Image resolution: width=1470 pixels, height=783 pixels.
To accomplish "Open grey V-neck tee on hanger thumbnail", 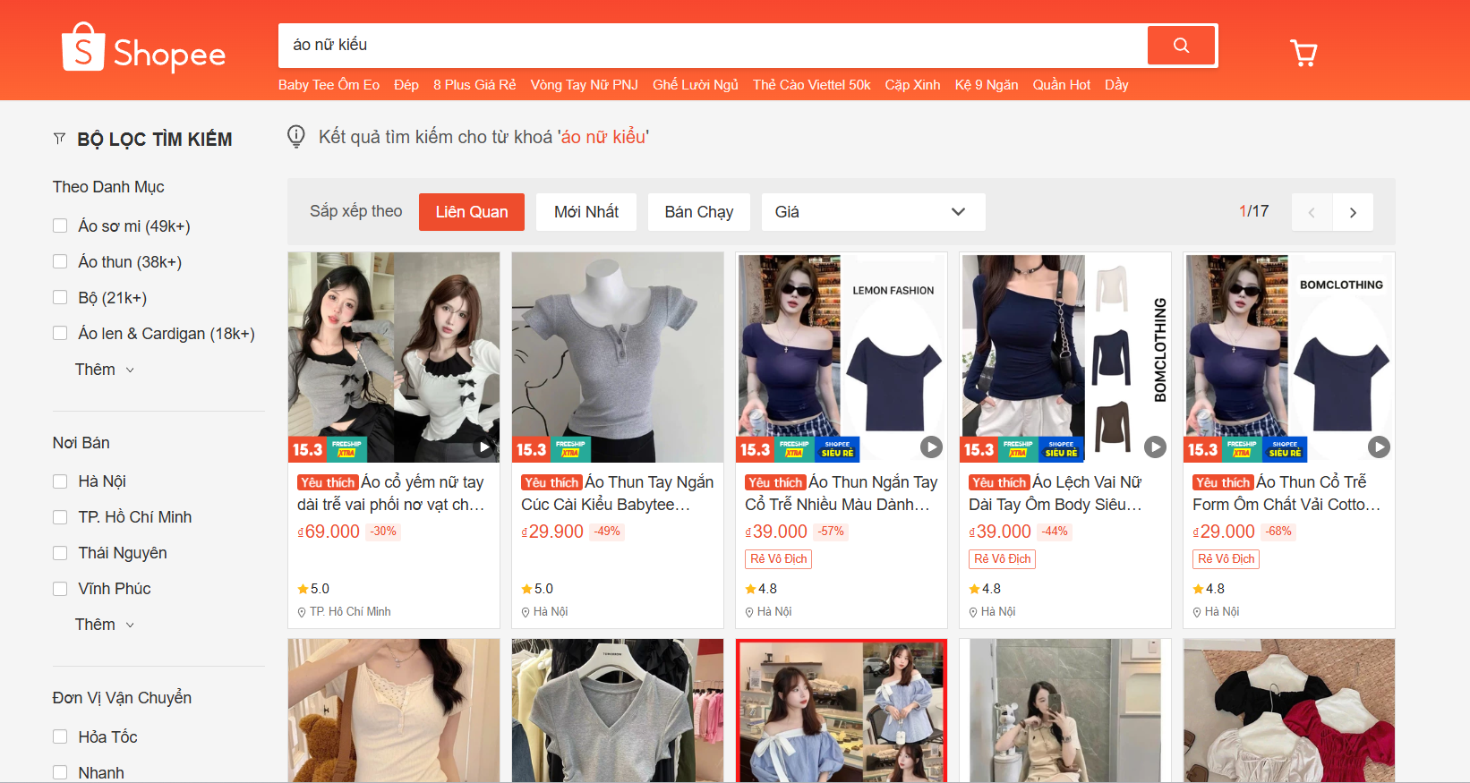I will click(x=618, y=711).
